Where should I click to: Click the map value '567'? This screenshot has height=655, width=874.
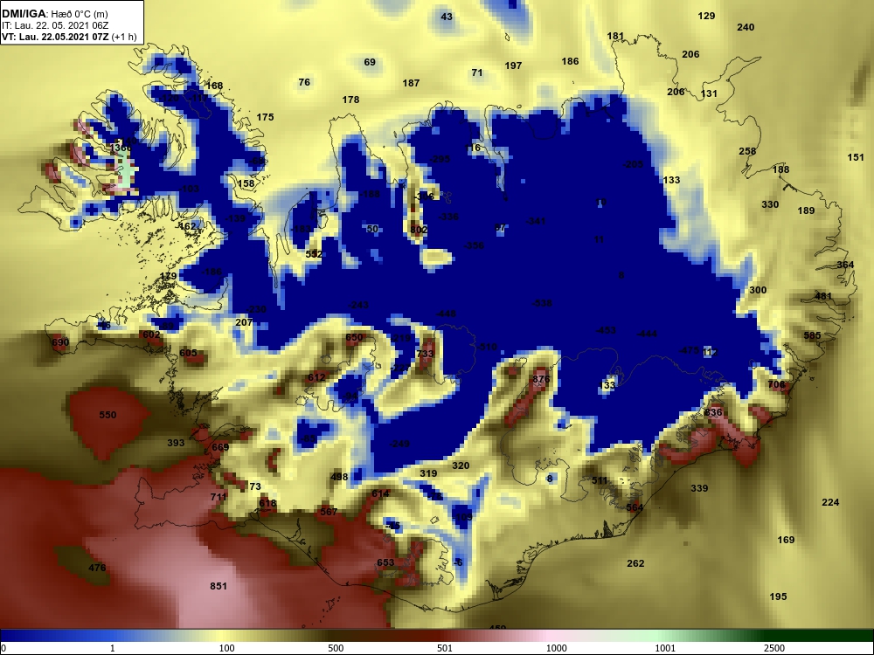[329, 511]
